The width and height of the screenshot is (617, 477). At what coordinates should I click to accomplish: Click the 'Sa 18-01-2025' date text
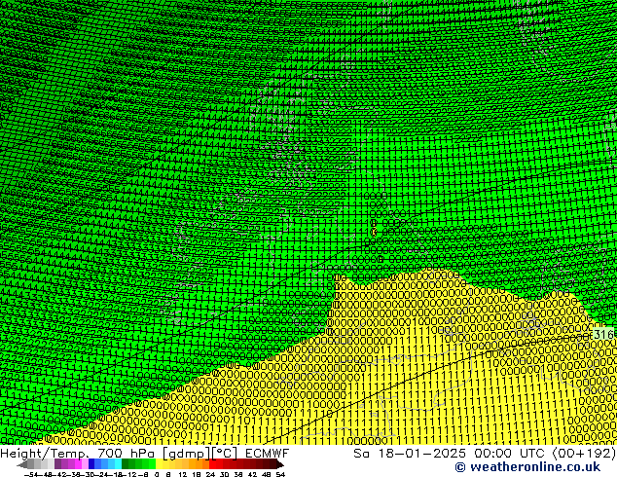(x=410, y=454)
